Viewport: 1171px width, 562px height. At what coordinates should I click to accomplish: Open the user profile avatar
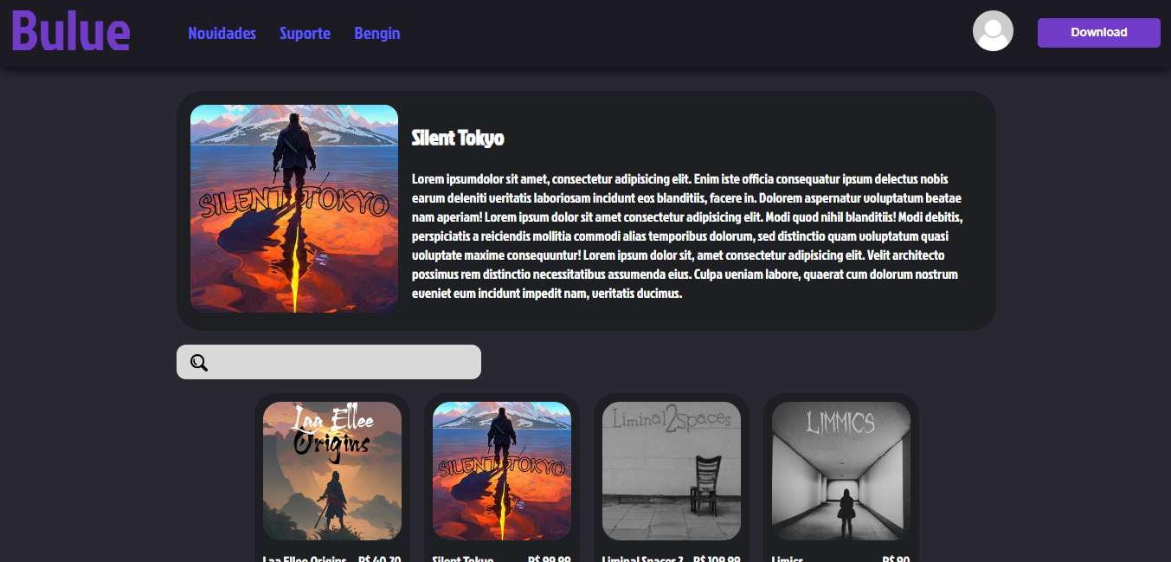point(993,31)
